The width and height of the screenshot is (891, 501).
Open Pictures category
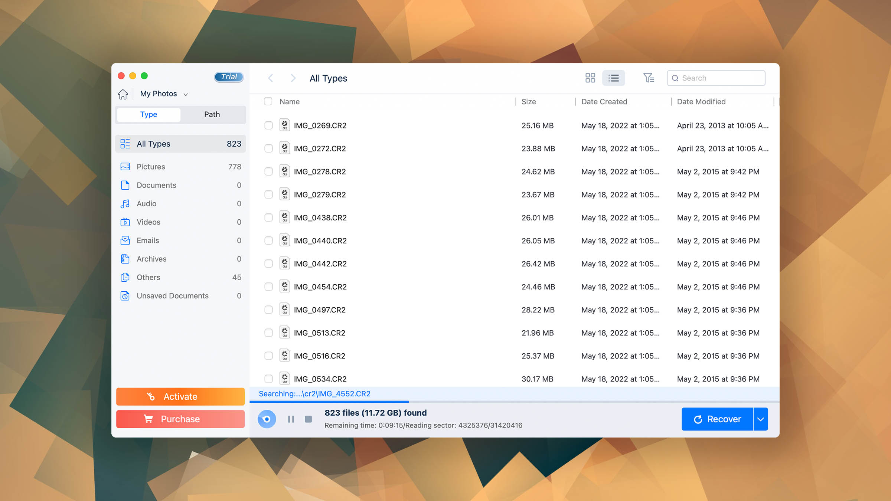tap(180, 167)
